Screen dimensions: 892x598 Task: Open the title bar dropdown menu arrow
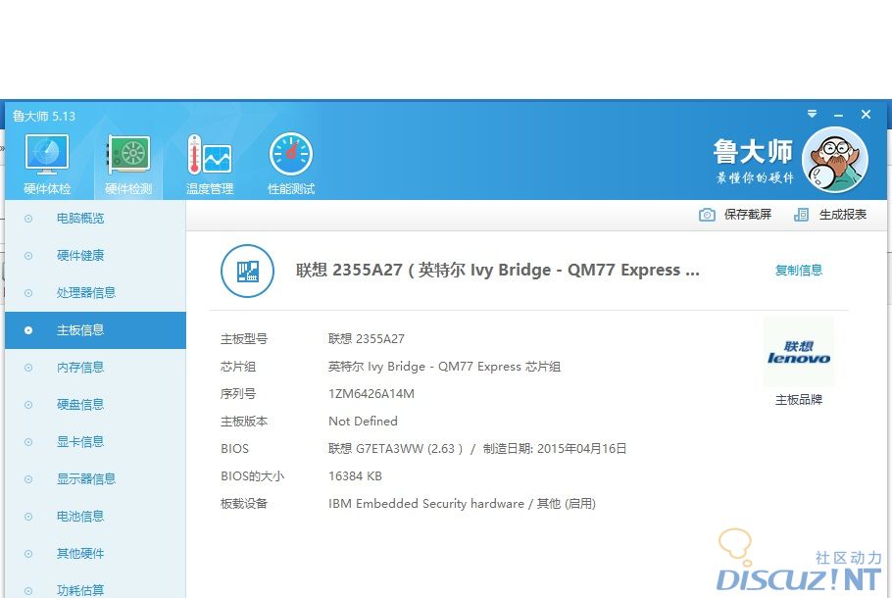coord(813,115)
